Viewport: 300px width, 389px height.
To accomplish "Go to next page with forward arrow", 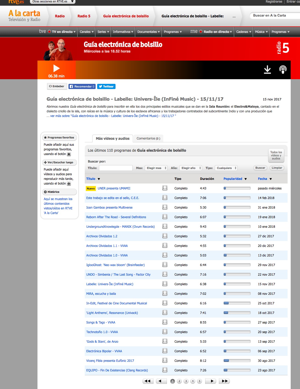I will point(211,381).
